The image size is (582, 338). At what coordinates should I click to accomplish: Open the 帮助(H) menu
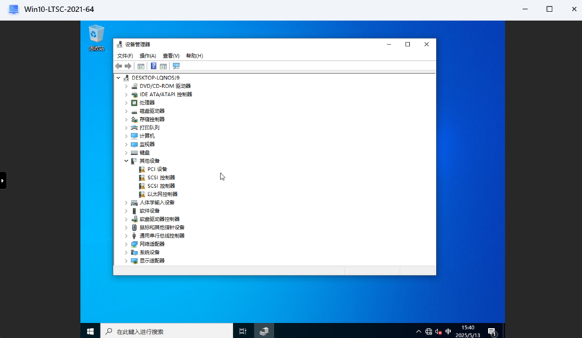tap(194, 56)
